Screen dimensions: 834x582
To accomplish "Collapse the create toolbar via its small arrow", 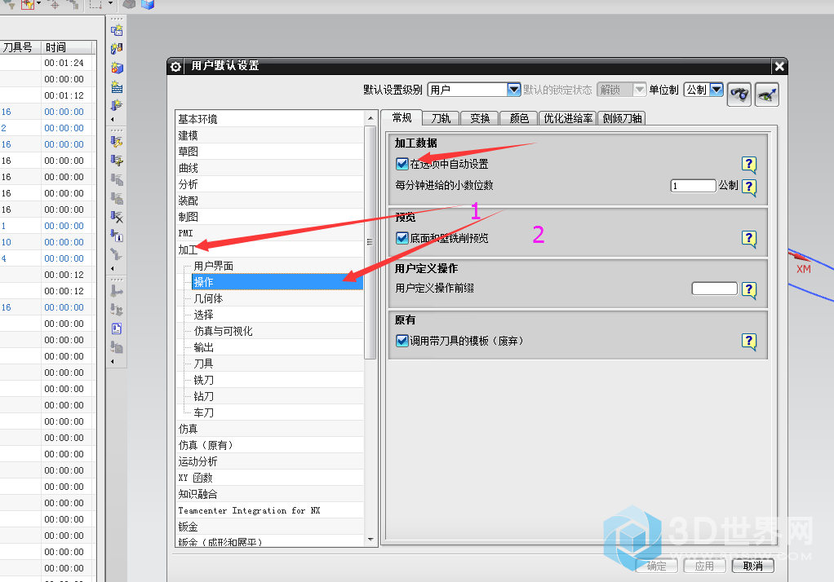I will click(x=113, y=119).
